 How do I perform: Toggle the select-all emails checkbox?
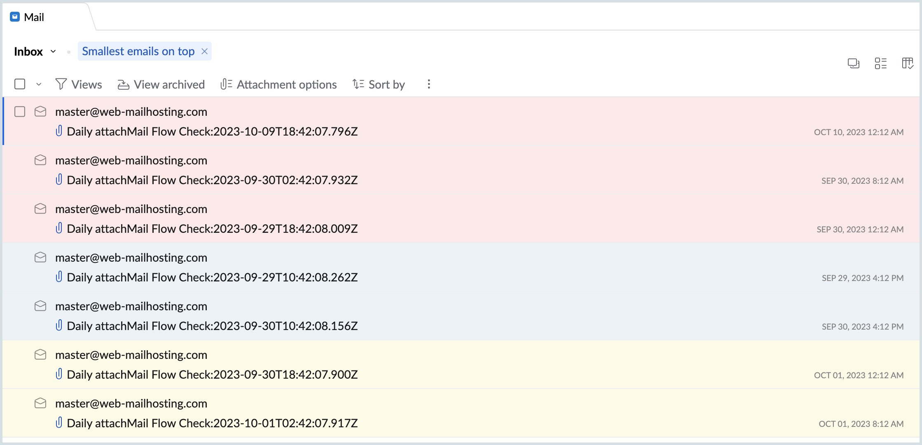pyautogui.click(x=20, y=84)
